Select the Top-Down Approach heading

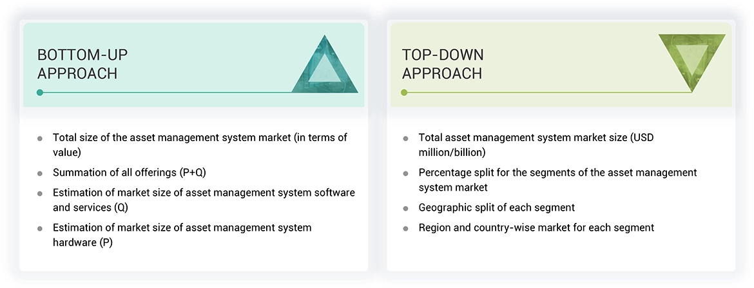pyautogui.click(x=443, y=64)
